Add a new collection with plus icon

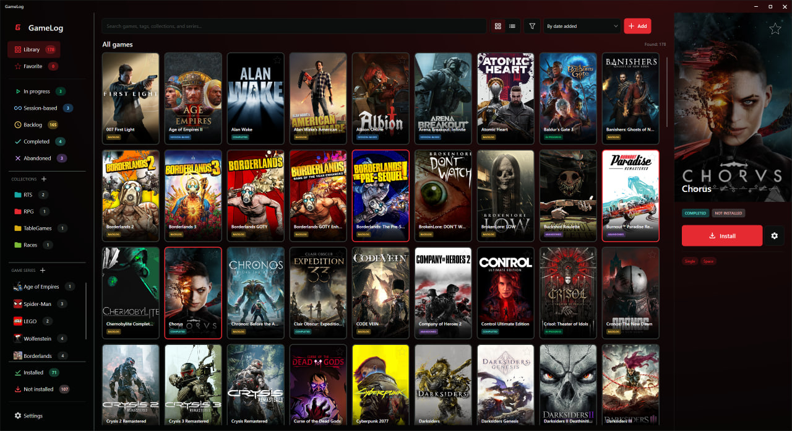(44, 179)
